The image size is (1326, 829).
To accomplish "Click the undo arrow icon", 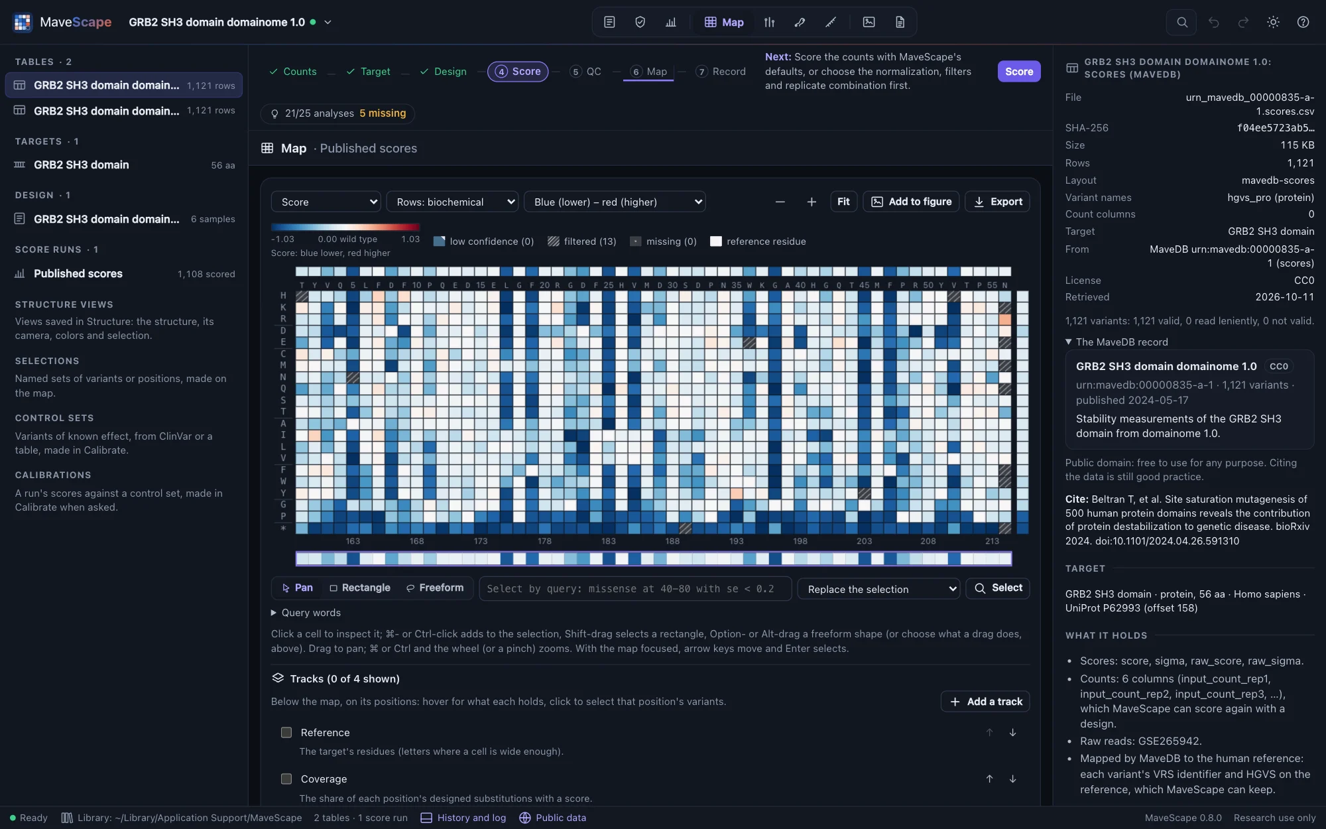I will [1213, 22].
